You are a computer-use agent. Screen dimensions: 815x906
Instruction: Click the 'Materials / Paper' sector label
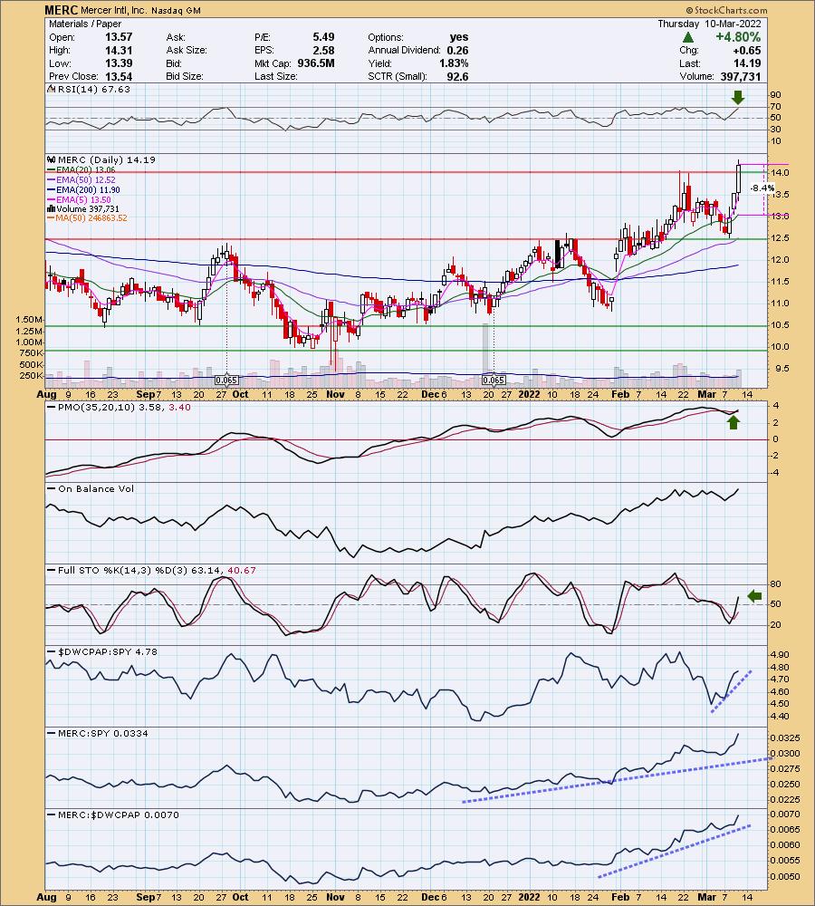pos(85,24)
